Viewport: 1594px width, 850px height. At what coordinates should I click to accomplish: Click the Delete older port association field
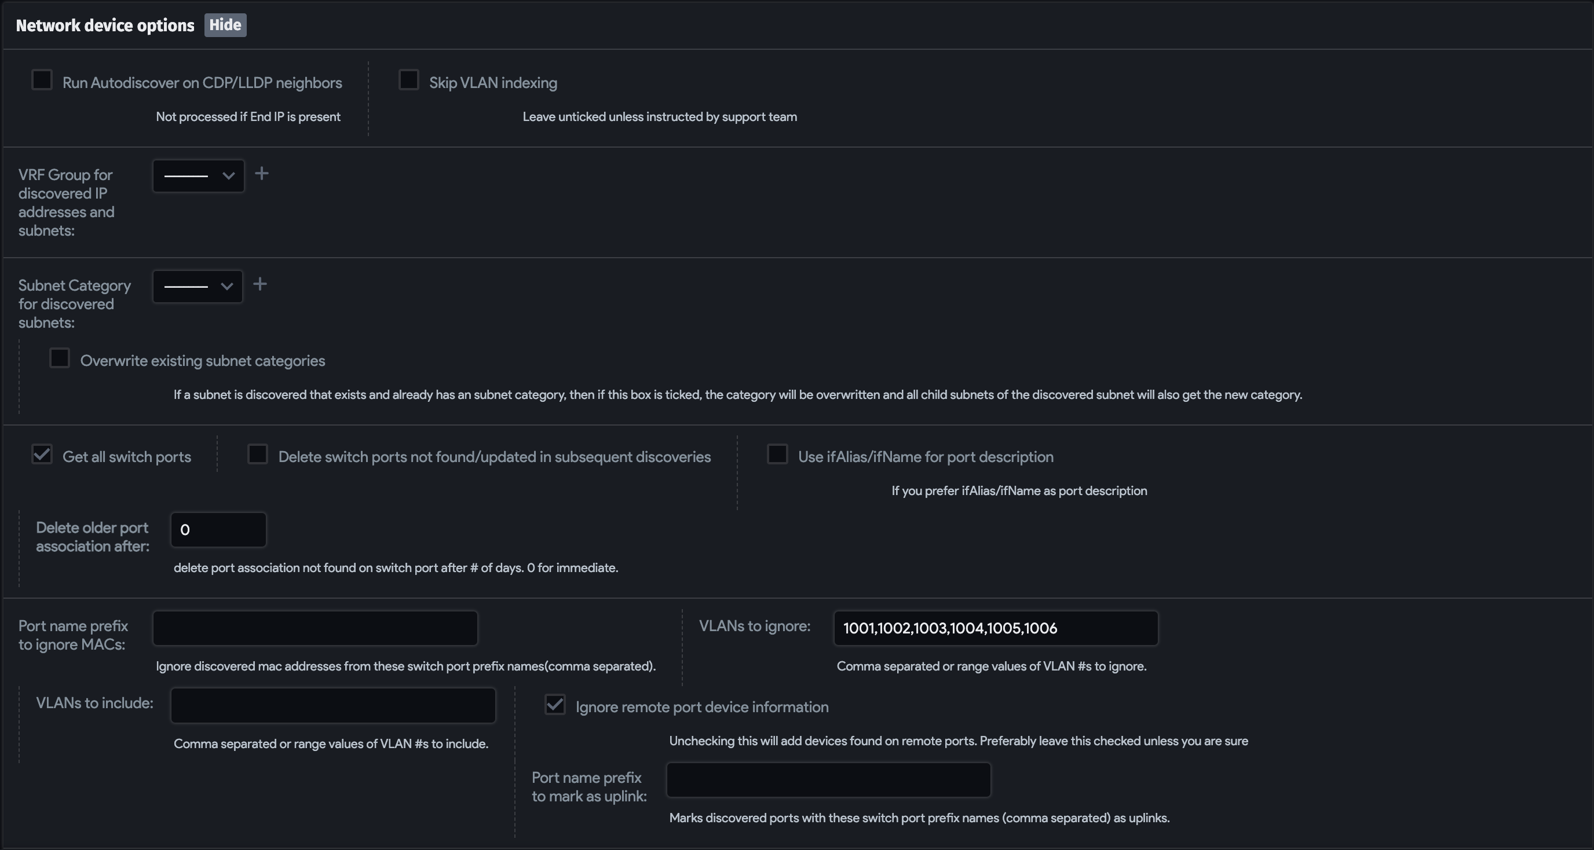218,530
